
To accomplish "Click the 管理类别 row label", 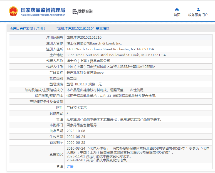I will click(x=56, y=78).
